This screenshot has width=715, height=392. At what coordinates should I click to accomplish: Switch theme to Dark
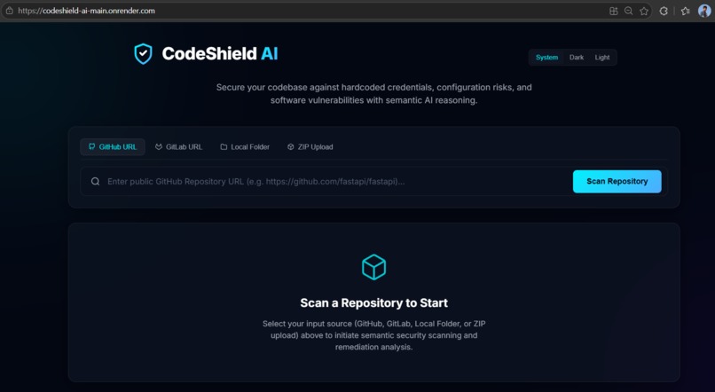577,58
